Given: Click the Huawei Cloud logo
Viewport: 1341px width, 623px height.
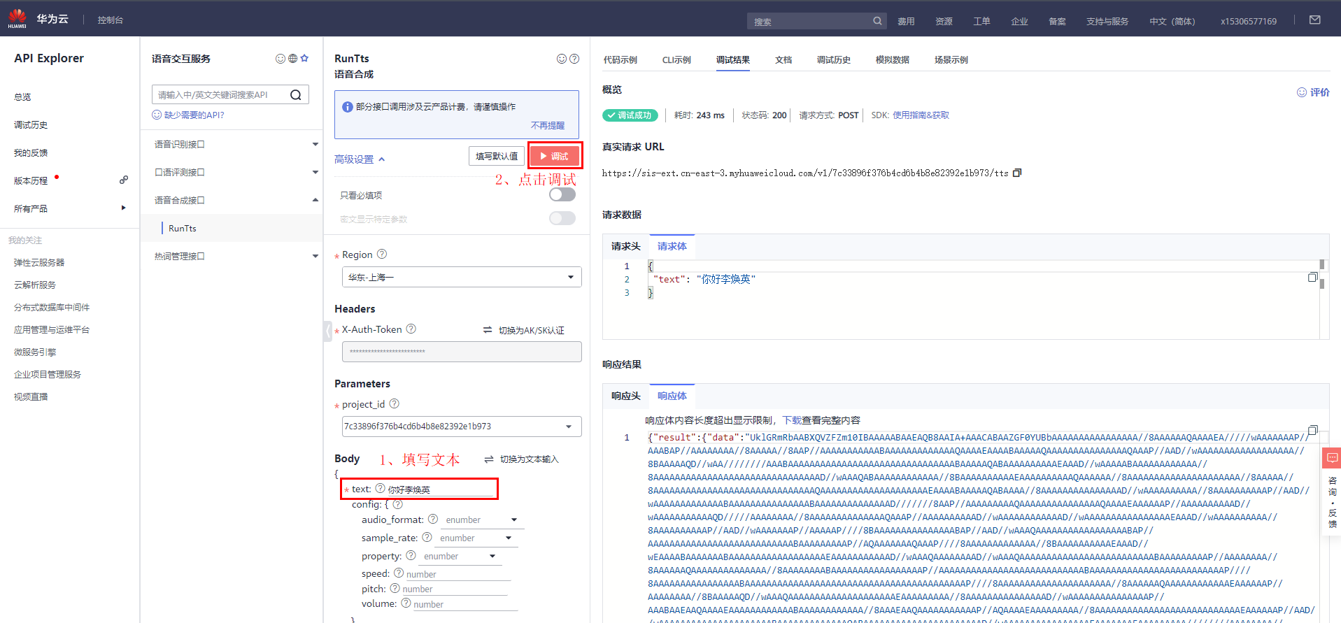Looking at the screenshot, I should (17, 19).
